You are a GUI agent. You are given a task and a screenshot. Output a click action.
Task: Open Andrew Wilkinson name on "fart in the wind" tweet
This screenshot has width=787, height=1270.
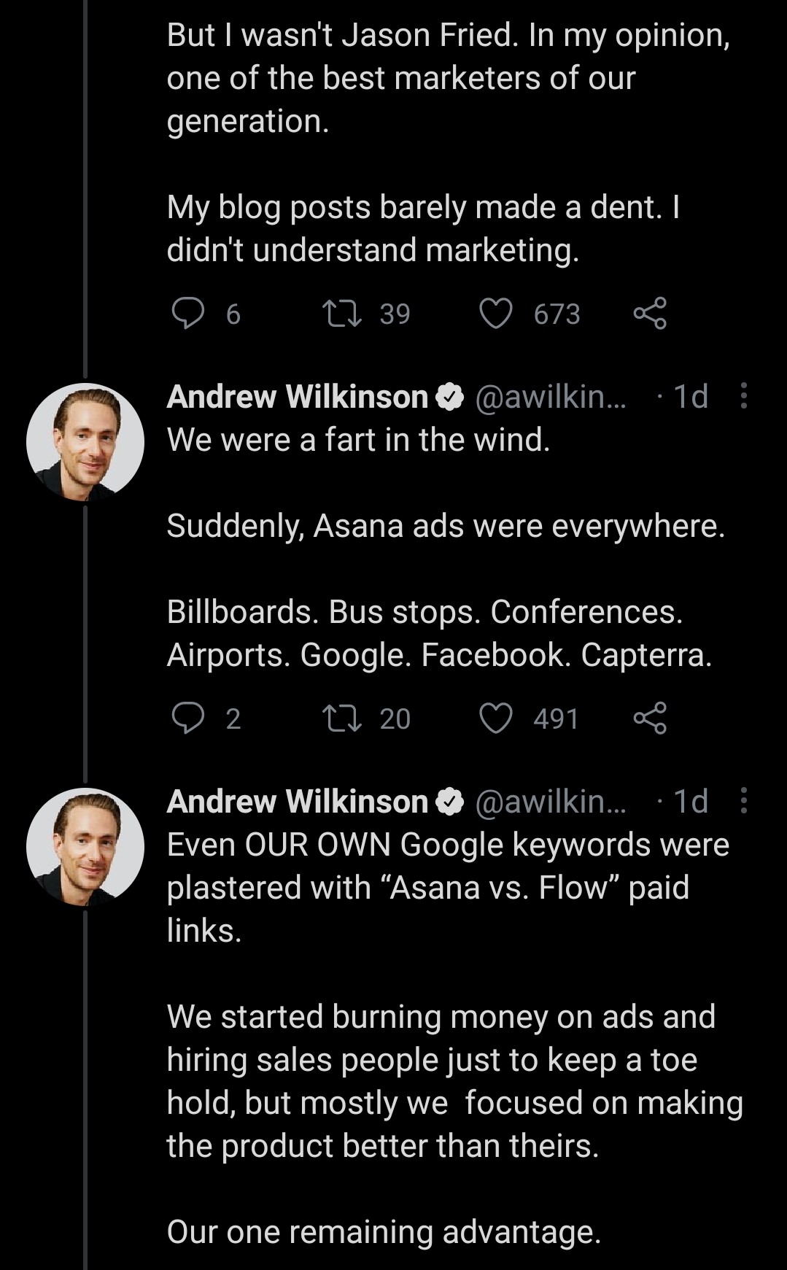pyautogui.click(x=297, y=397)
